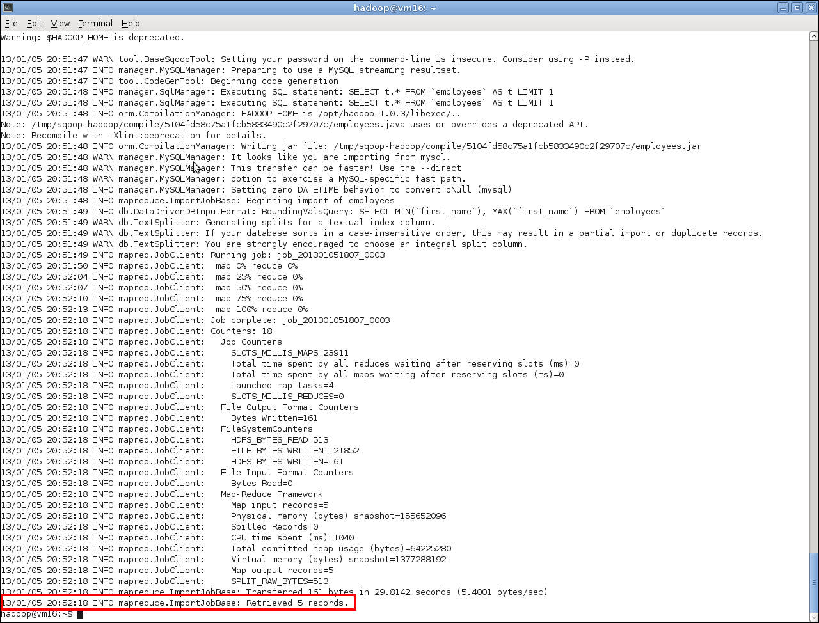Image resolution: width=819 pixels, height=623 pixels.
Task: Click 'File Output Format Counters' heading line
Action: coord(180,407)
